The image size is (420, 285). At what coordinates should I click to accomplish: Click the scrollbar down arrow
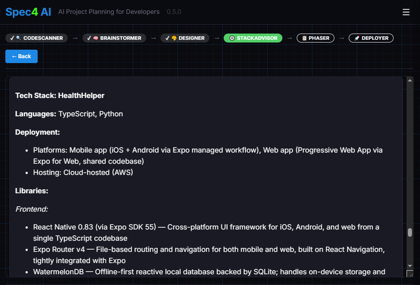[410, 266]
